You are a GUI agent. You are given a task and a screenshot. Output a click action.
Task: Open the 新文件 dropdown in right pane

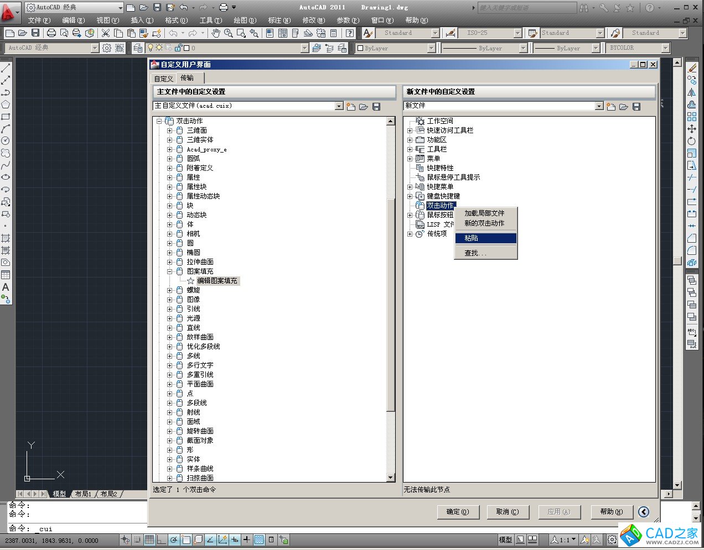point(599,106)
